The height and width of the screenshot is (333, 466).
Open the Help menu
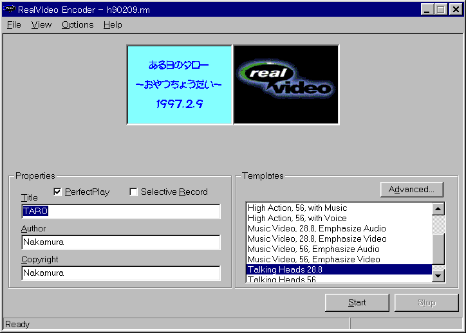coord(113,25)
